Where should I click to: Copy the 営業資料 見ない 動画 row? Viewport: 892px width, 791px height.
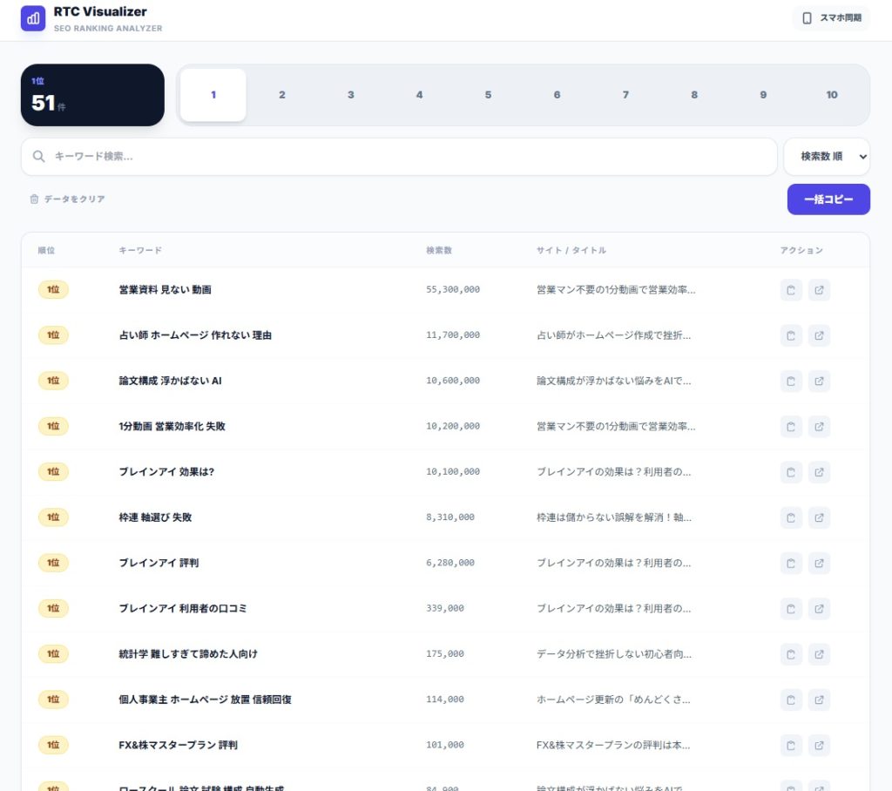pos(791,290)
